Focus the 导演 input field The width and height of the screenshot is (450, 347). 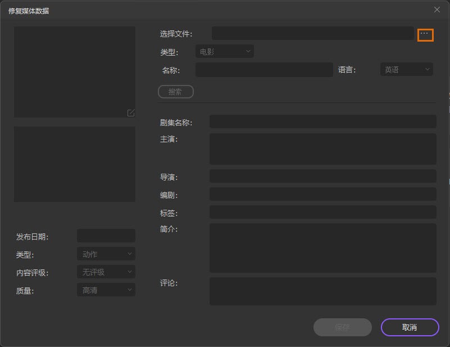322,177
